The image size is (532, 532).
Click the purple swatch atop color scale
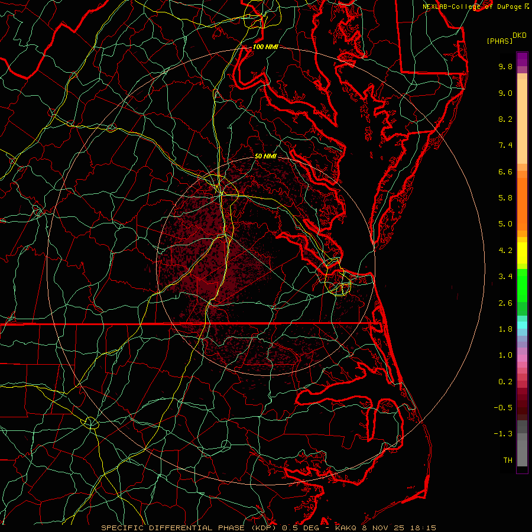[522, 59]
